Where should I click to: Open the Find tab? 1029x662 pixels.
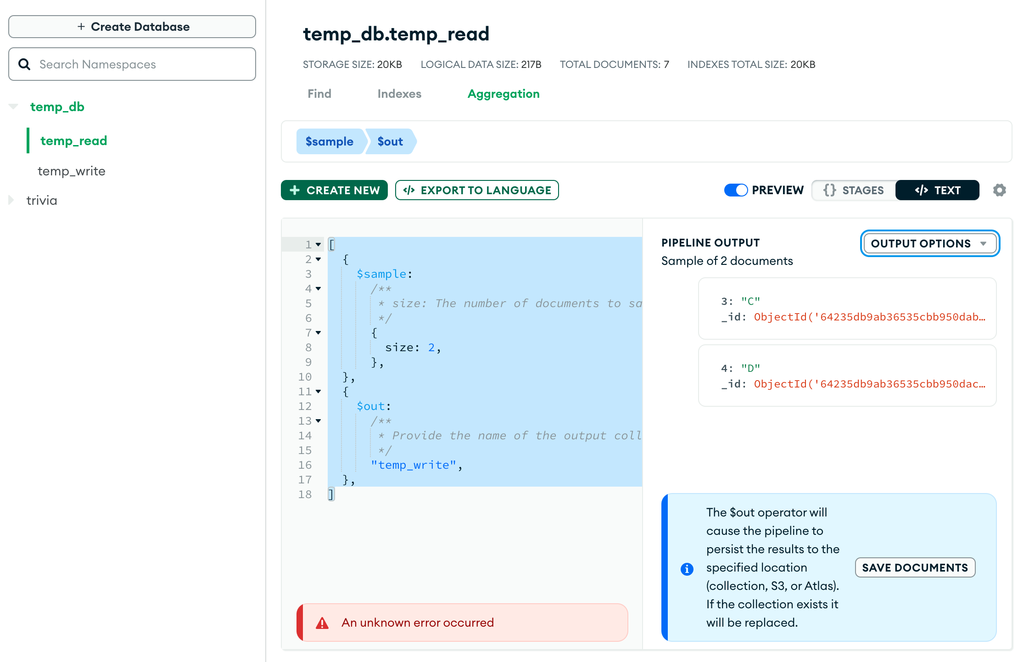(319, 94)
